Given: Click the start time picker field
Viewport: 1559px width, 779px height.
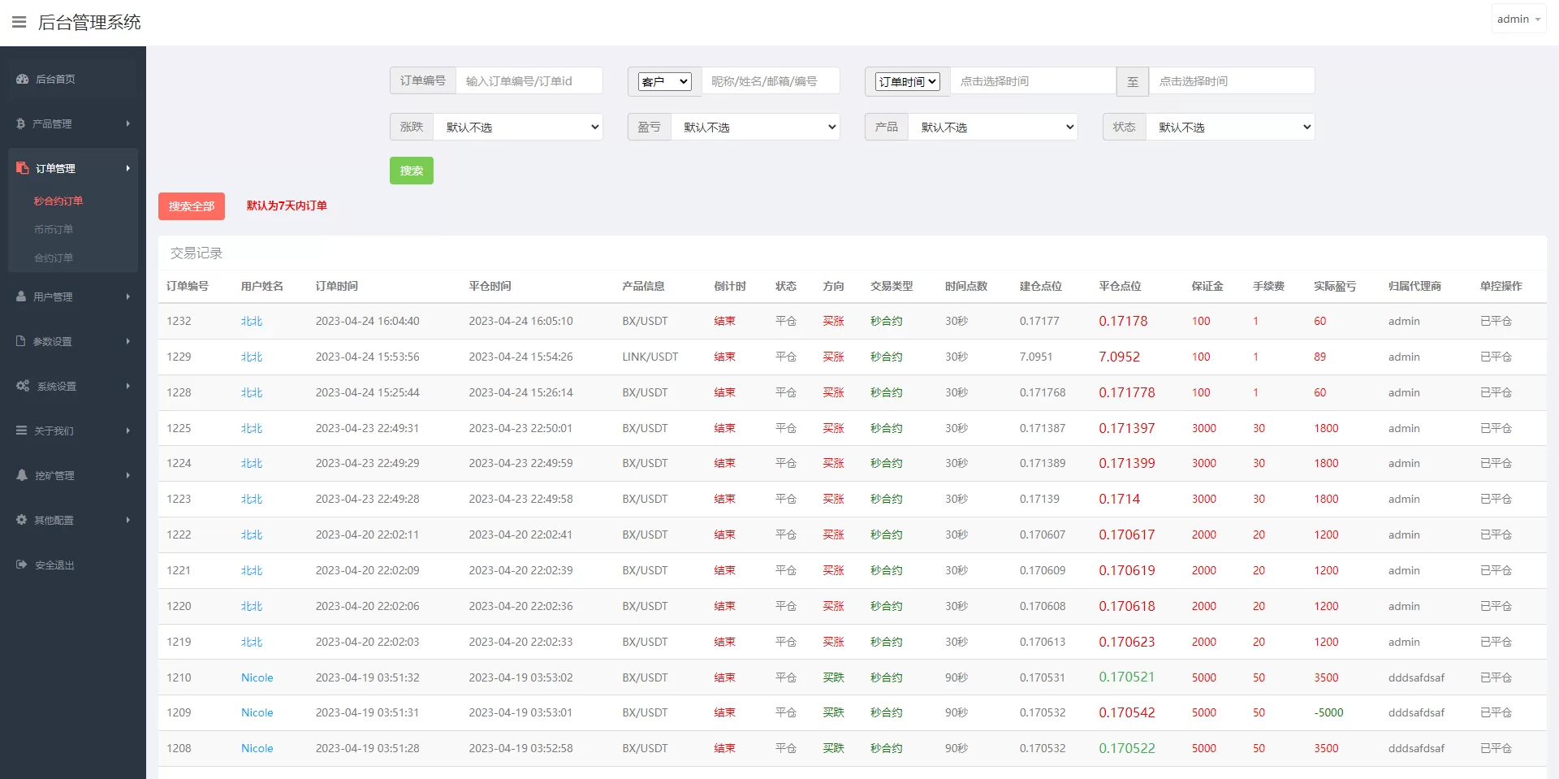Looking at the screenshot, I should pos(1032,81).
